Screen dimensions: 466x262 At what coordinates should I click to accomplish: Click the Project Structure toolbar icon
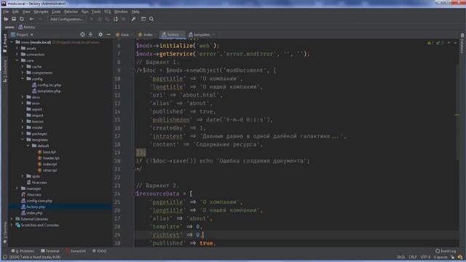coord(143,19)
